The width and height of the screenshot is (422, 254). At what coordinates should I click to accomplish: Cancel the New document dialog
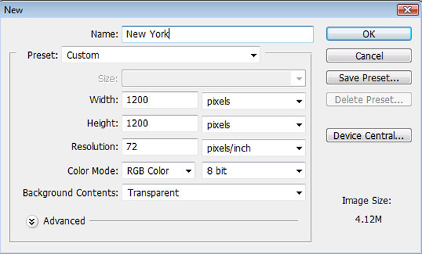pos(369,56)
